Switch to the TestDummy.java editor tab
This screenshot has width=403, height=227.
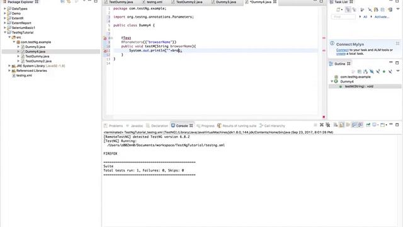point(121,2)
